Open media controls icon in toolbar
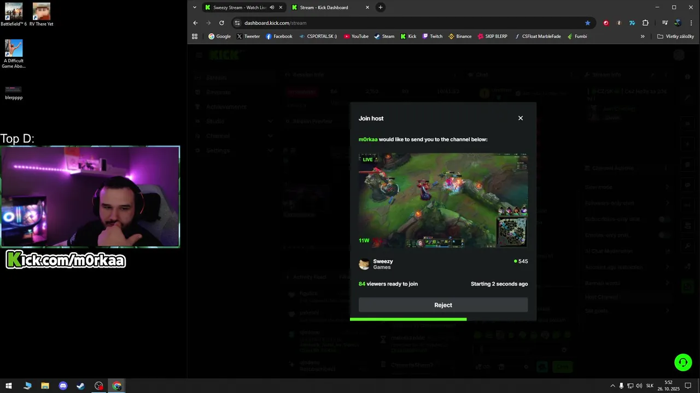 click(664, 23)
